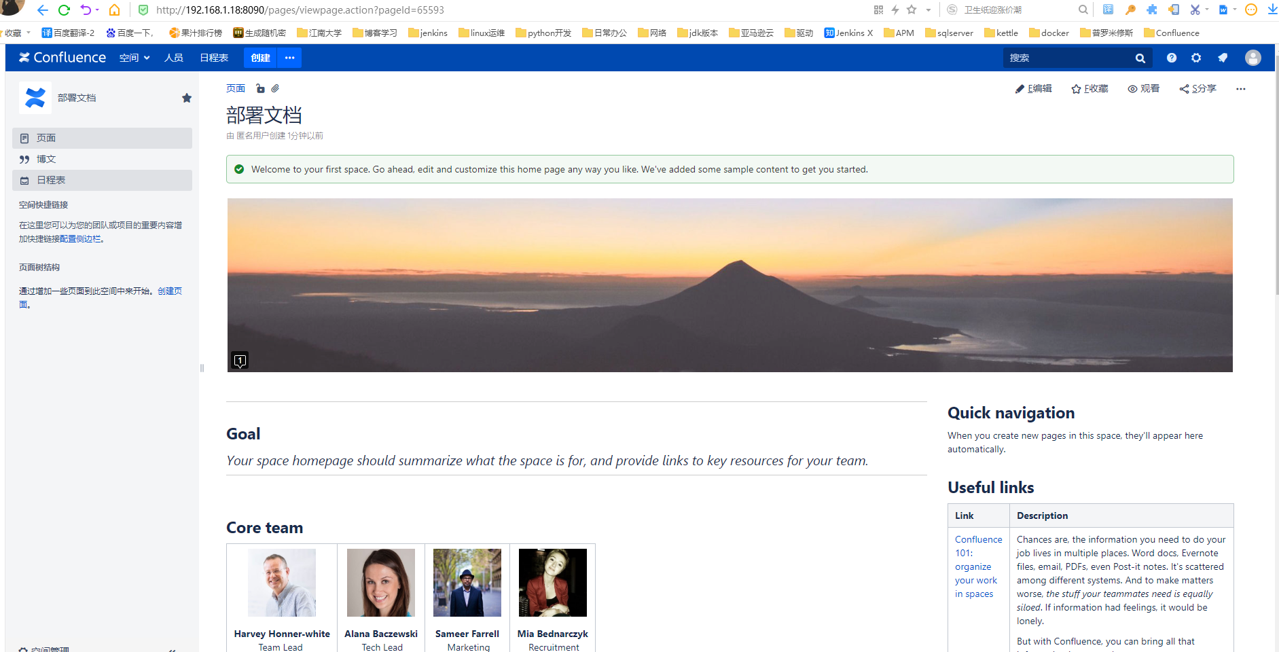Screen dimensions: 1279x652
Task: Click the lightning speed mode icon
Action: [895, 10]
